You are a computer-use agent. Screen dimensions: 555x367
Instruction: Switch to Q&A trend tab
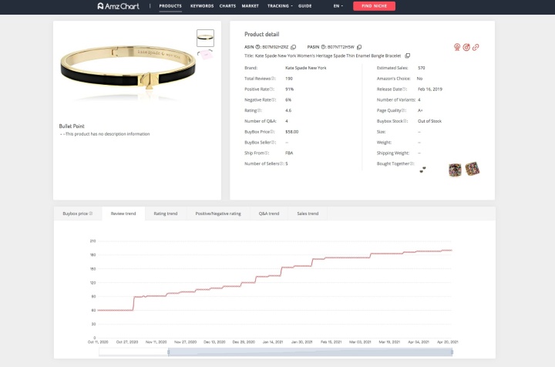tap(269, 214)
